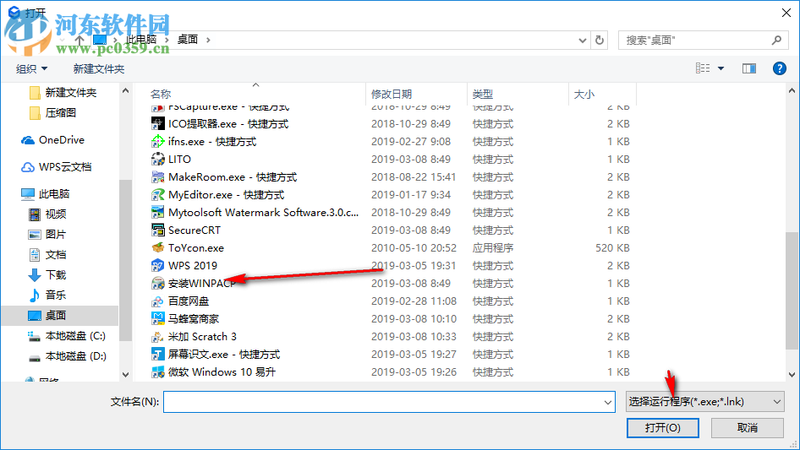Image resolution: width=800 pixels, height=450 pixels.
Task: Click the 米加 Scratch 3 icon
Action: click(x=158, y=337)
